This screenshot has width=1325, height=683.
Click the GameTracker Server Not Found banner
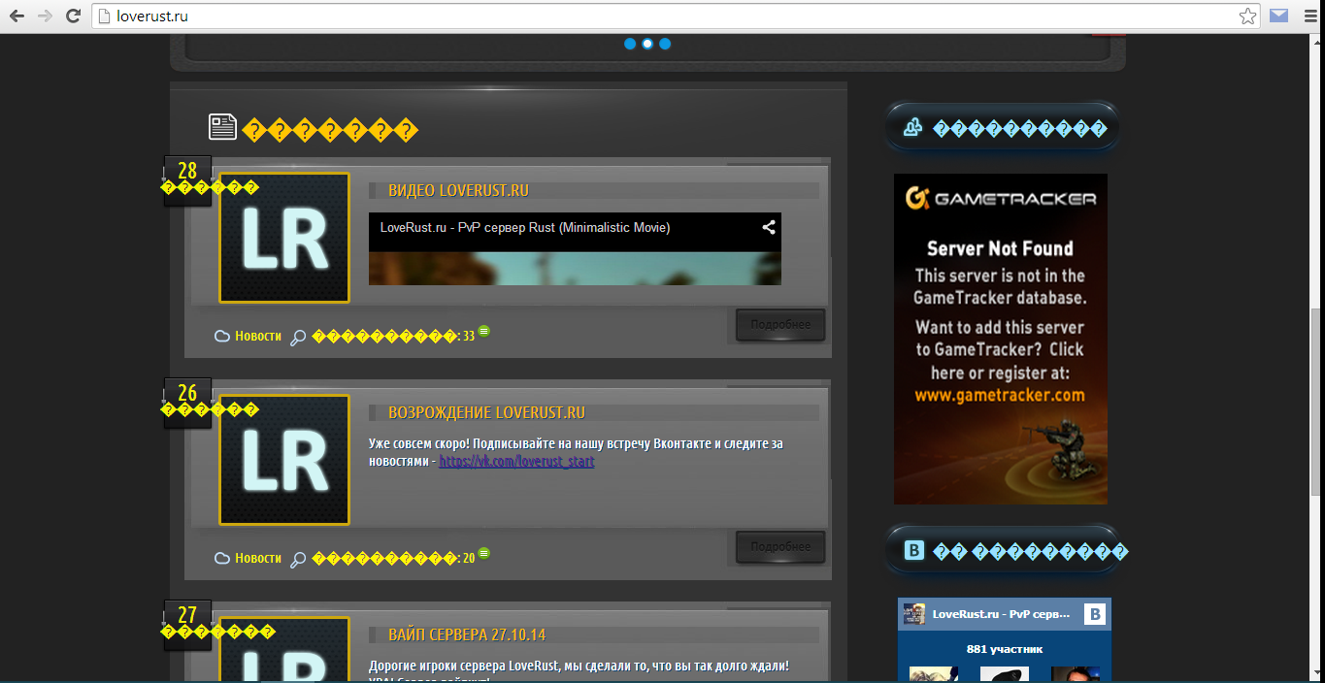[1001, 339]
